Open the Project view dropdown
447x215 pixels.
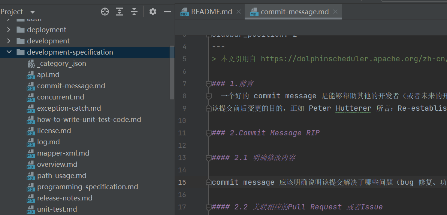[x=33, y=12]
